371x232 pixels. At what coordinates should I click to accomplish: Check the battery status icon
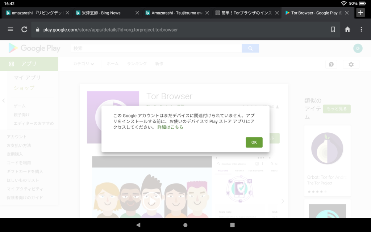[x=362, y=3]
